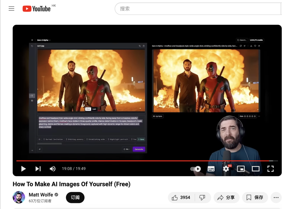Click the Rate stars control
The height and width of the screenshot is (209, 282).
coord(248,116)
